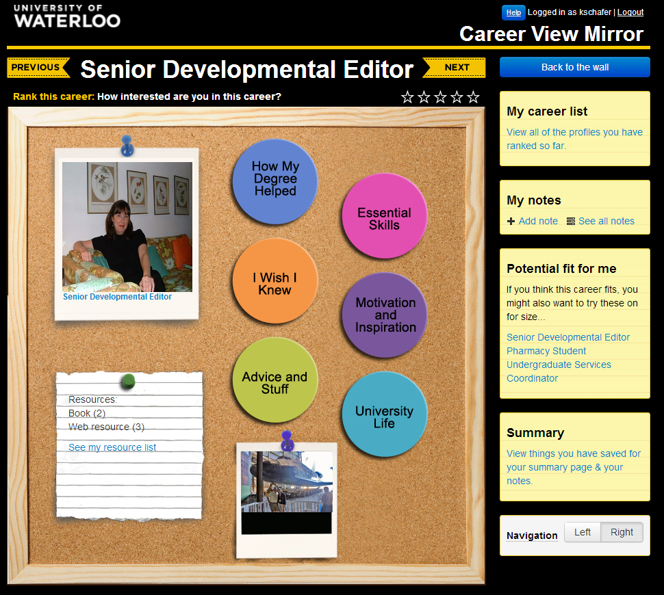Click the editor's portrait photo
This screenshot has width=664, height=595.
[x=127, y=226]
